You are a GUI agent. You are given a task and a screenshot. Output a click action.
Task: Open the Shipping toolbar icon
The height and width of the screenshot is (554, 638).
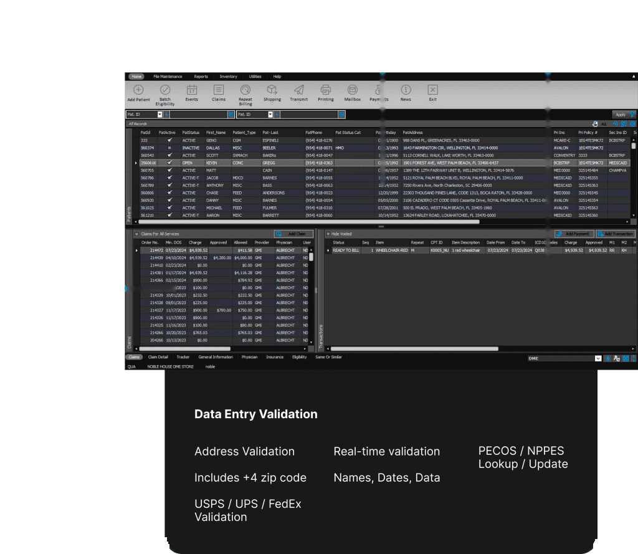pyautogui.click(x=272, y=90)
